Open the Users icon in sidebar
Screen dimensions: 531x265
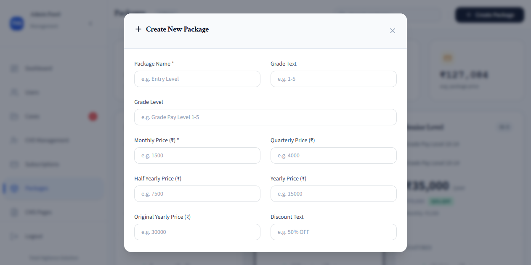click(x=14, y=92)
